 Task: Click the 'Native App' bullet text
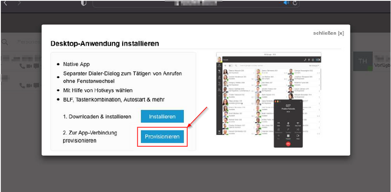[76, 64]
